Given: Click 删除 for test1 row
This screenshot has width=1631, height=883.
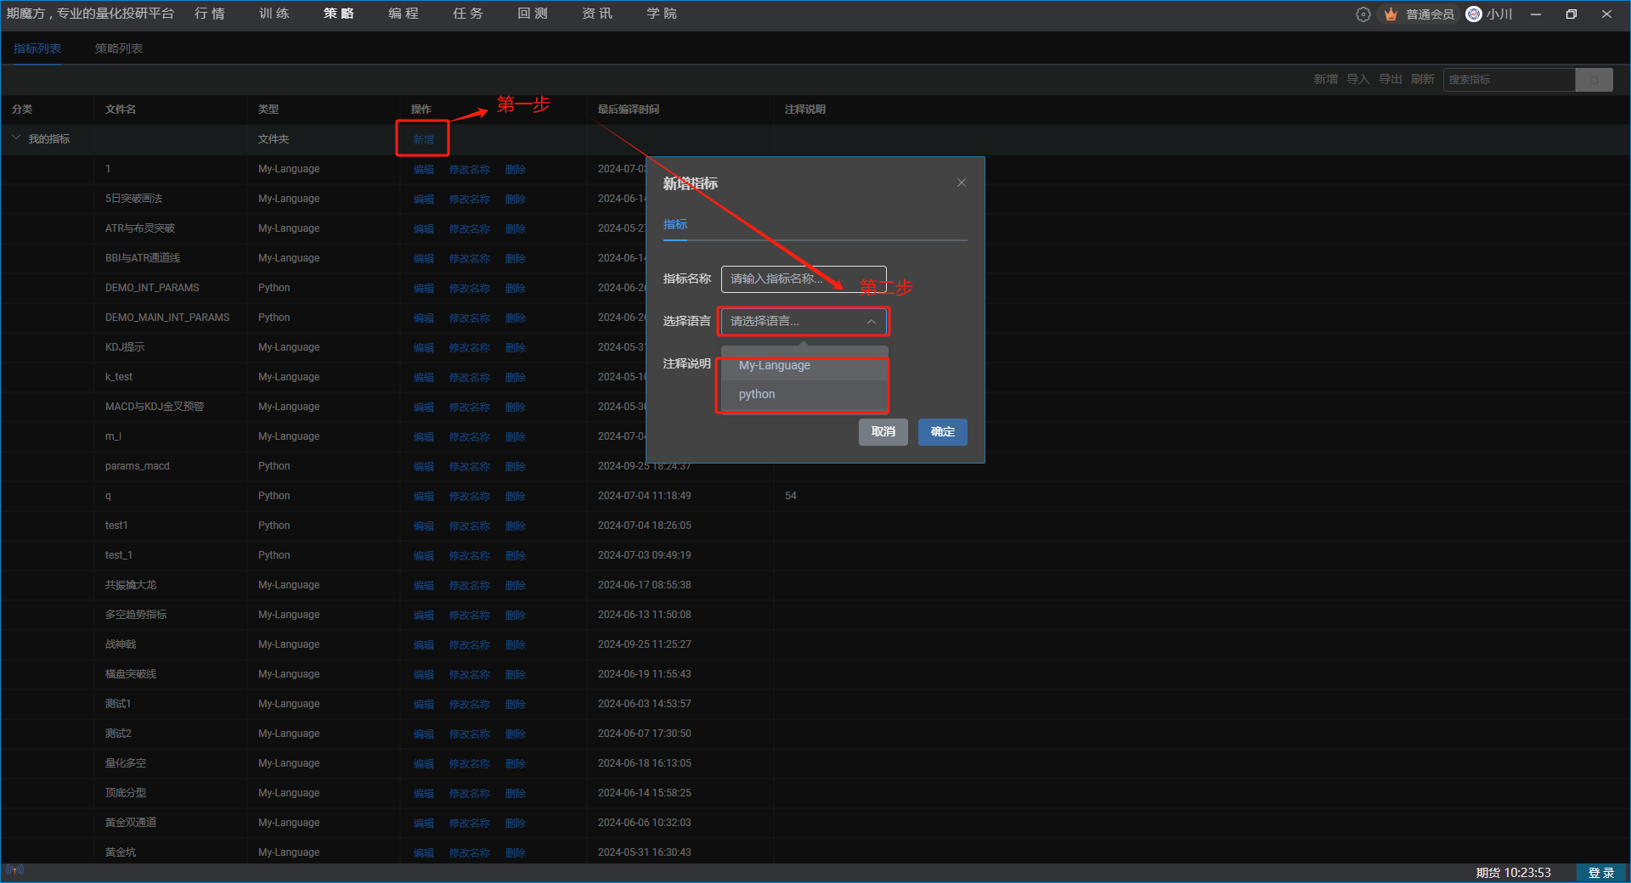Looking at the screenshot, I should [x=515, y=526].
